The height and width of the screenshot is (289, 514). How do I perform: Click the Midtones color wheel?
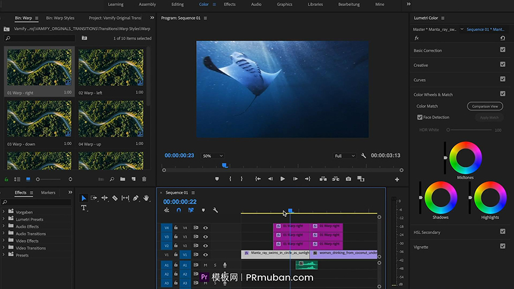coord(466,157)
